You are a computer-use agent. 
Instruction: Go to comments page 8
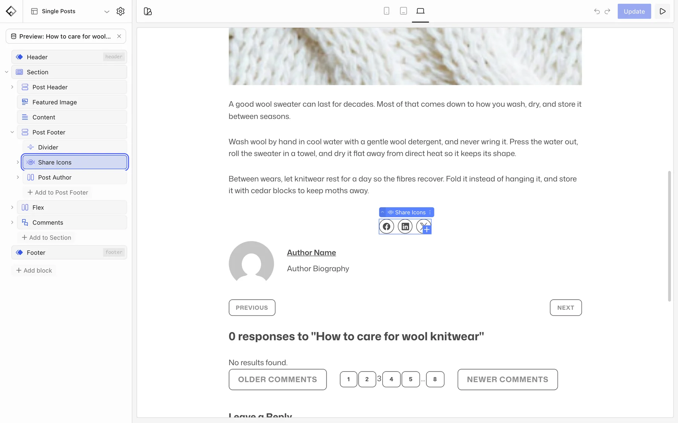coord(435,379)
